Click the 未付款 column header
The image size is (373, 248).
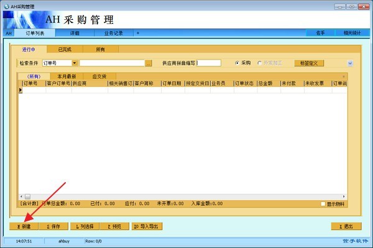(x=292, y=83)
